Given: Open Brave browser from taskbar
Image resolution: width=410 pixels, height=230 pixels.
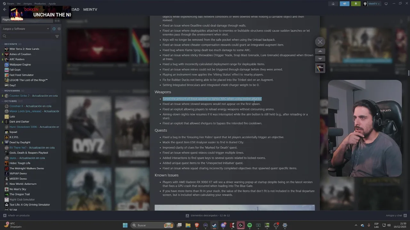Looking at the screenshot, I should coord(197,225).
